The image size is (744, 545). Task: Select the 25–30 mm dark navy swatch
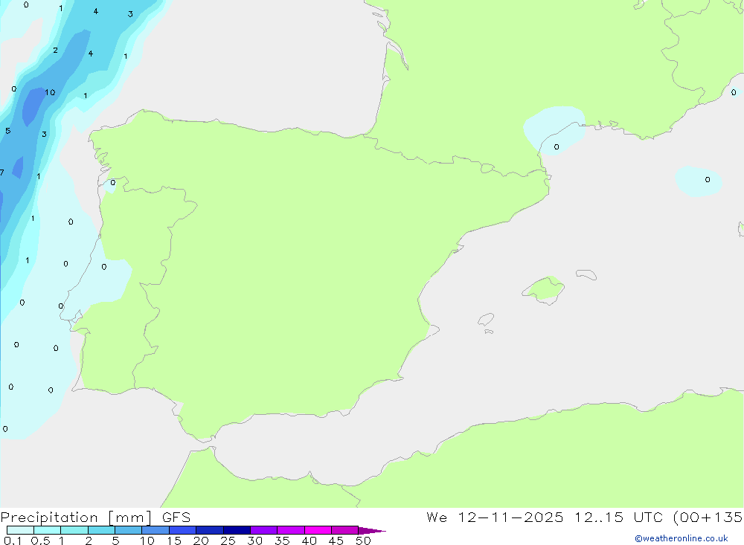[237, 530]
